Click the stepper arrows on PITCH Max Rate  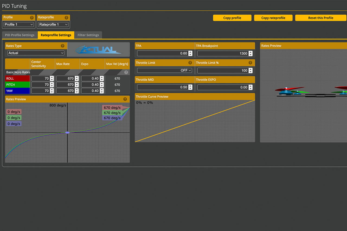(77, 84)
